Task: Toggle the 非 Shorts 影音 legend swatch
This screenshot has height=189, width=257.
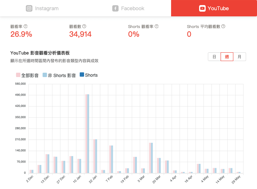Action: (45, 75)
